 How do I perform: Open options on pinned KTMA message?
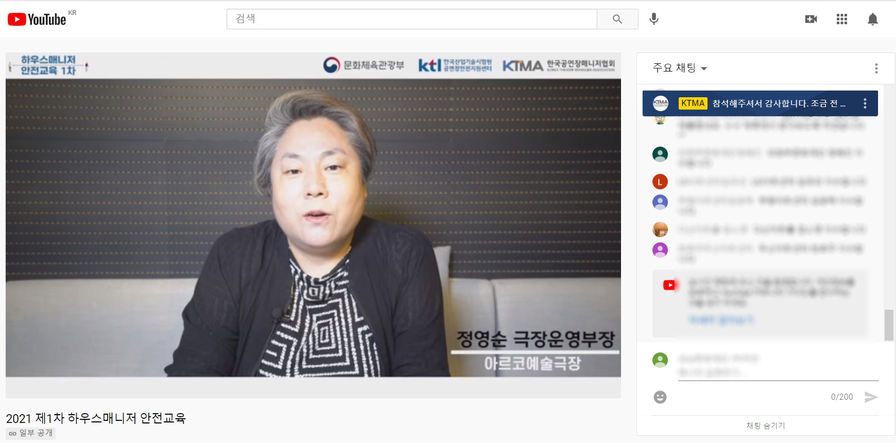[x=865, y=103]
